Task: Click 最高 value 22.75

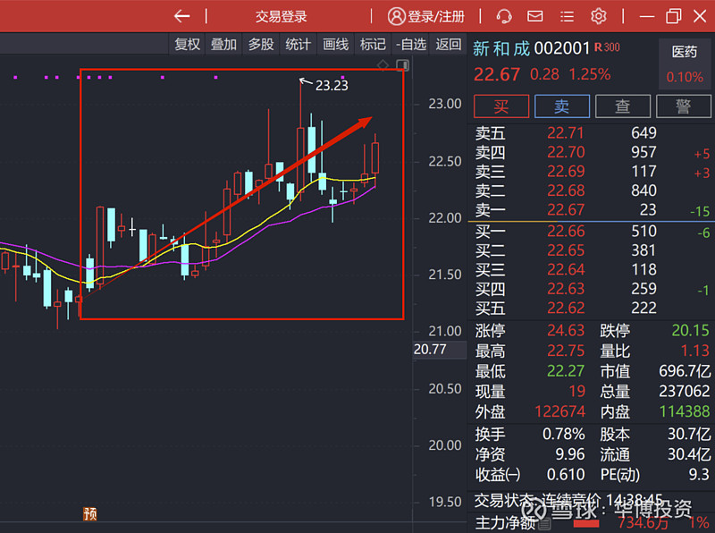Action: [566, 351]
